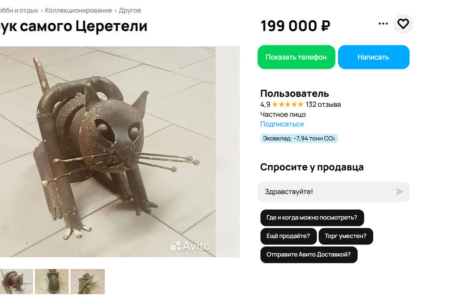Click the five-star rating icons
Screen dimensions: 459x306
coord(288,104)
